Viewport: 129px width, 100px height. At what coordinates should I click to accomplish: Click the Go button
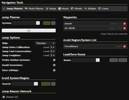(x=29, y=31)
